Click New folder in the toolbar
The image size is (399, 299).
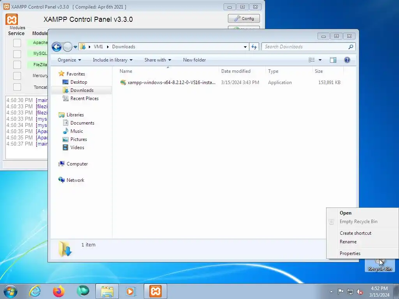[194, 60]
